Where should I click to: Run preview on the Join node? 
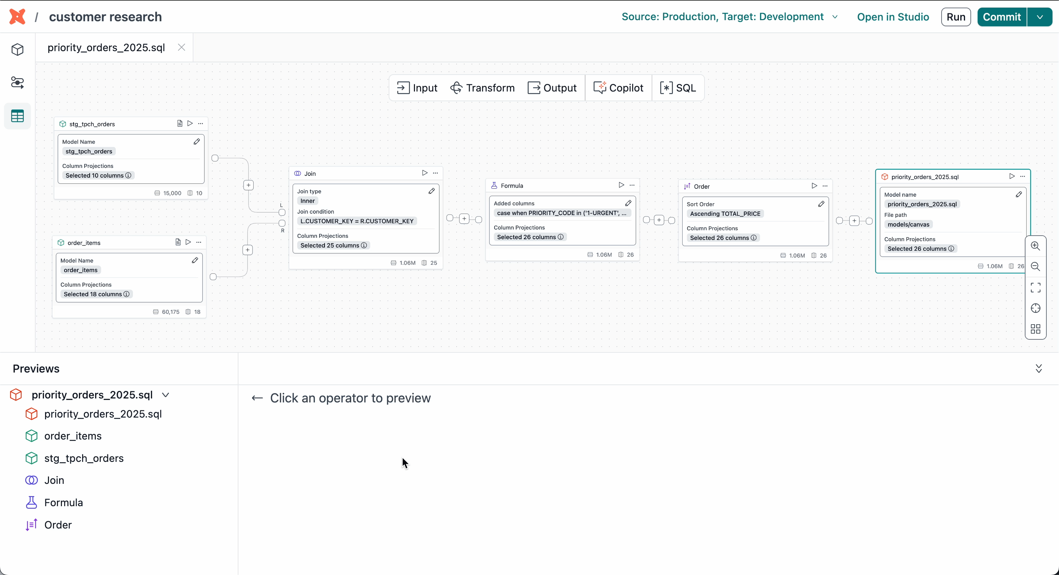424,173
